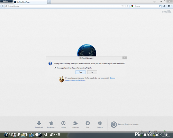Reload the page with refresh icon
The height and width of the screenshot is (138, 173).
pyautogui.click(x=127, y=6)
